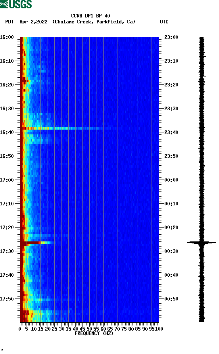Click the USGS logo
219x354 pixels.
pyautogui.click(x=16, y=4)
